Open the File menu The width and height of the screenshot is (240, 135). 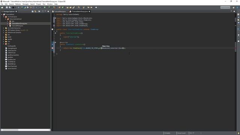2,4
